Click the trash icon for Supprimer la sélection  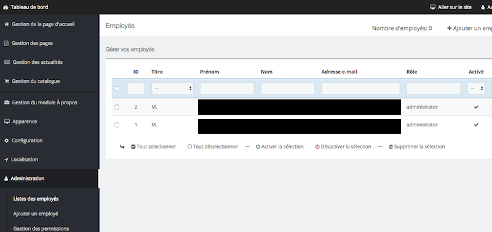pyautogui.click(x=391, y=147)
